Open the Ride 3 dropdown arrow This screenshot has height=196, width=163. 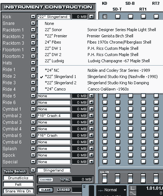[x=33, y=83]
